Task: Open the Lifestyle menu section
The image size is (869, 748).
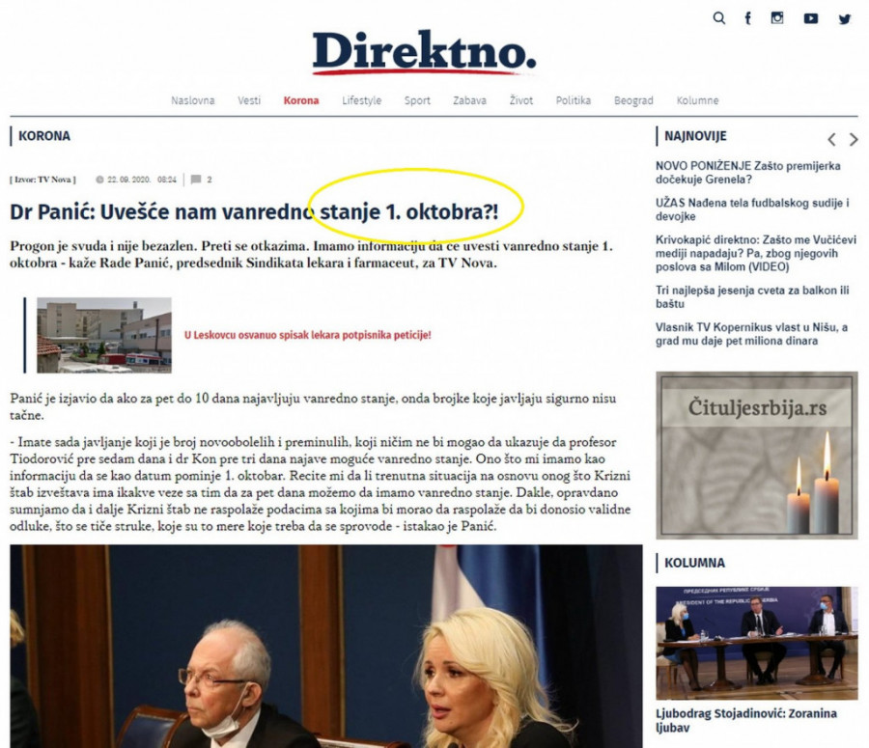Action: (361, 100)
